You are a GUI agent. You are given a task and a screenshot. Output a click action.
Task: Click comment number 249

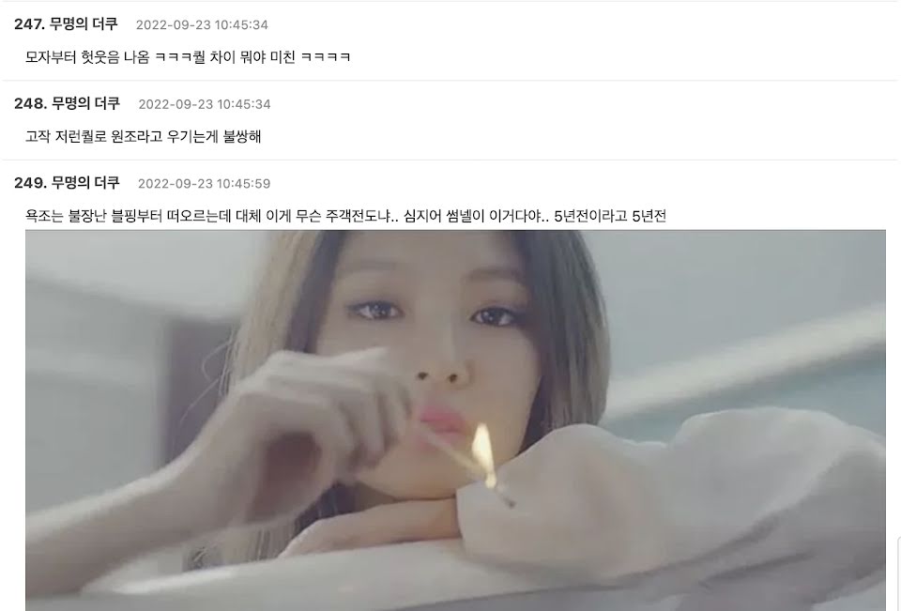pyautogui.click(x=30, y=183)
